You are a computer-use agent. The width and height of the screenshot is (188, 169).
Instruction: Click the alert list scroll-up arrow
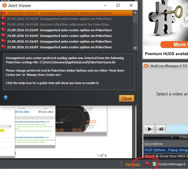click(135, 12)
